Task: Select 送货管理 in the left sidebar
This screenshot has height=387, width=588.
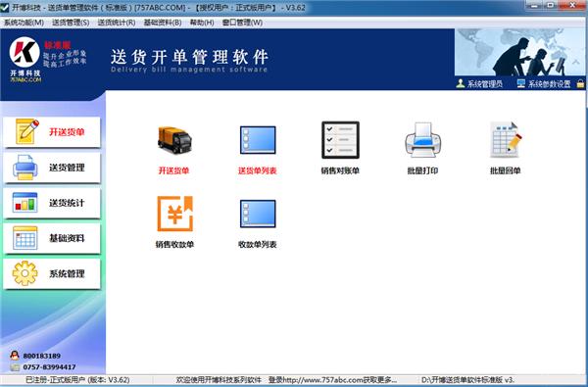Action: click(x=52, y=168)
